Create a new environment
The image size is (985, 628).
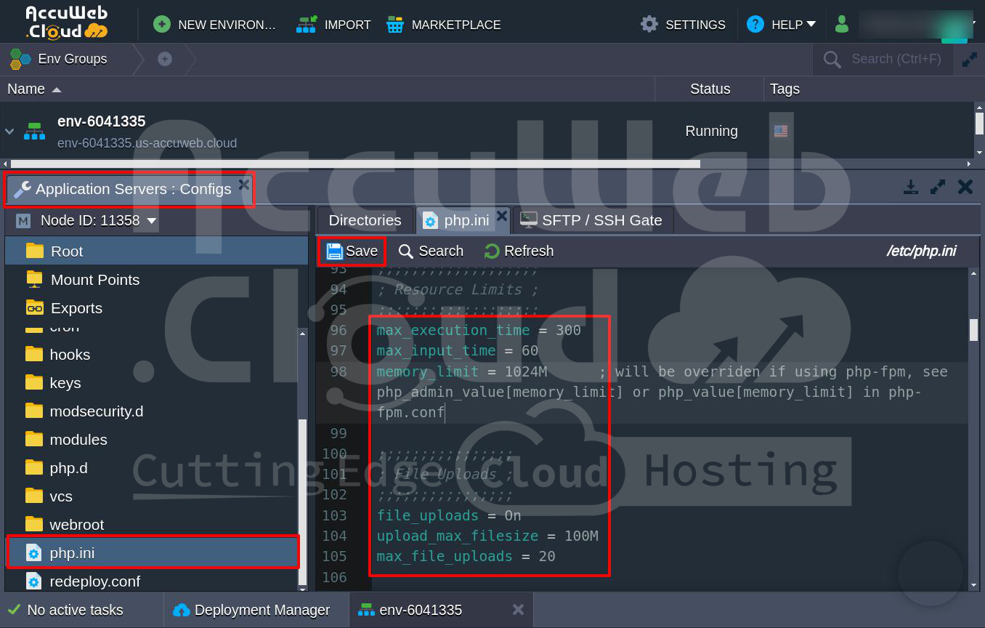215,25
